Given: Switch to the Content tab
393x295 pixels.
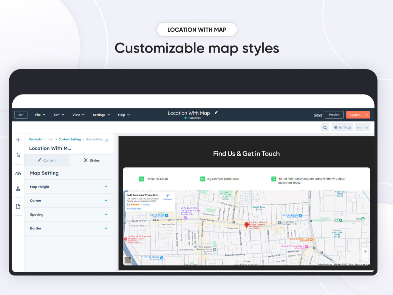Looking at the screenshot, I should coord(47,160).
